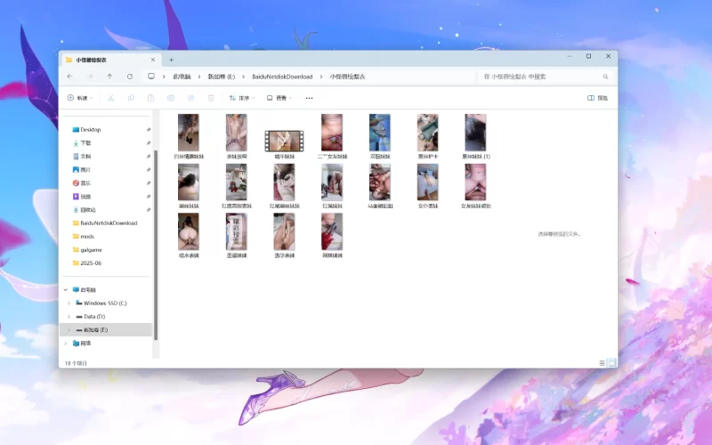Click the 18 个项目 status text
712x445 pixels.
pos(76,363)
